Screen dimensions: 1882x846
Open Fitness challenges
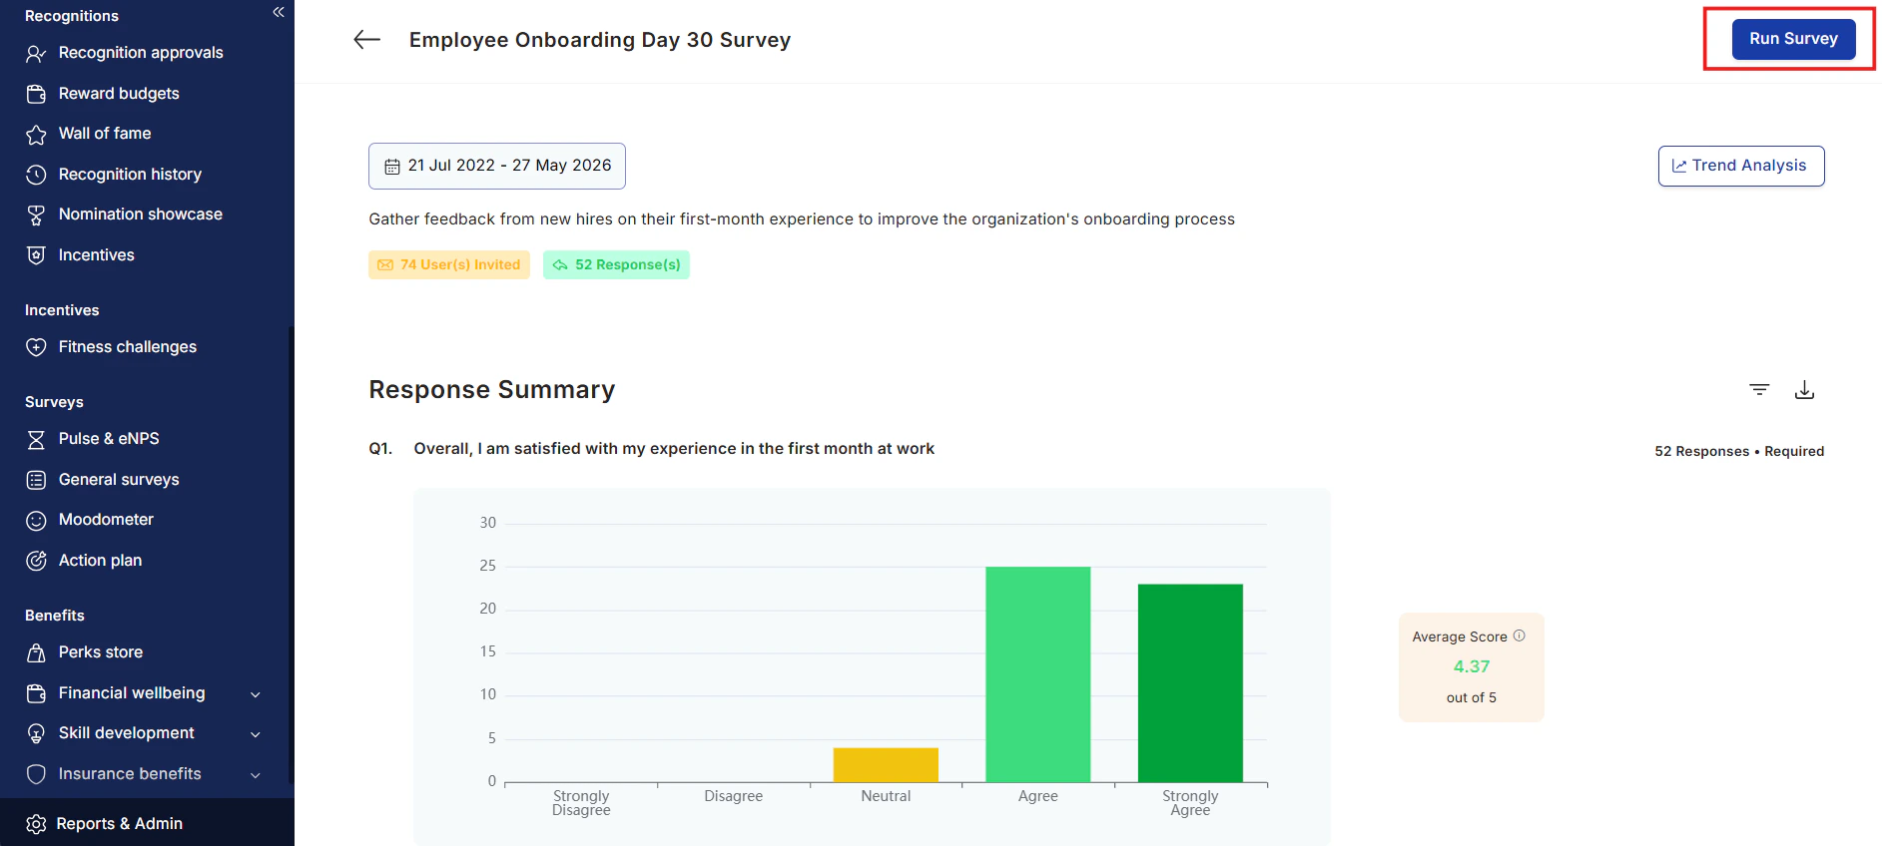click(x=128, y=347)
